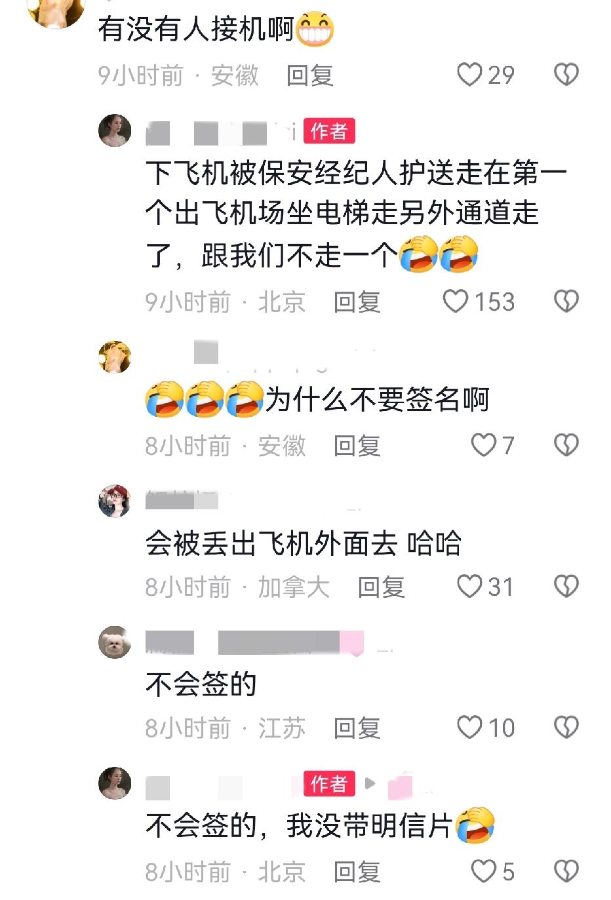The height and width of the screenshot is (900, 611).
Task: Like the comment with 29 likes
Action: (x=485, y=75)
